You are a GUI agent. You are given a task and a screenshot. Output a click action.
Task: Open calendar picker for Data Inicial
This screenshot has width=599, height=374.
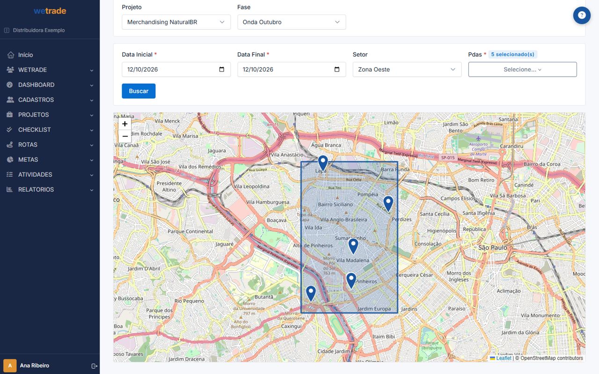coord(222,70)
